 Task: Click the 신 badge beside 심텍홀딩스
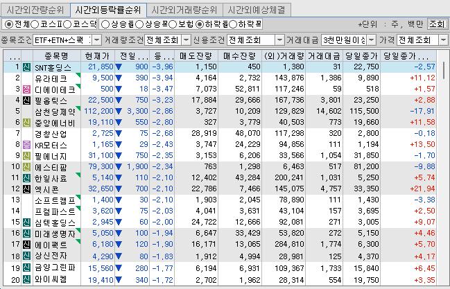pos(26,222)
